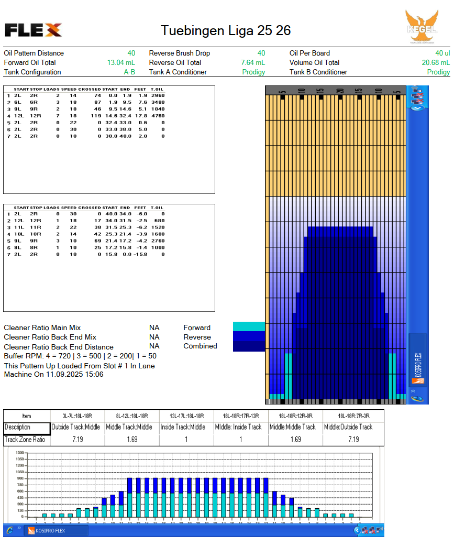Show hidden tray icons in the bottom taskbar
Image resolution: width=454 pixels, height=557 pixels.
pyautogui.click(x=357, y=531)
